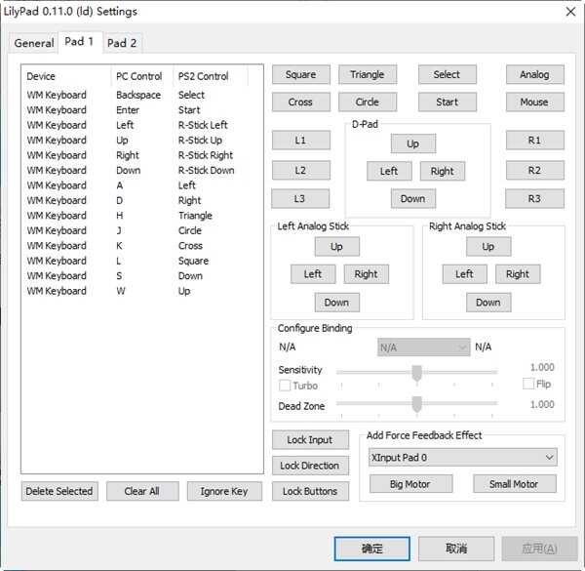Open the Pad 2 tab
This screenshot has height=571, width=585.
pyautogui.click(x=122, y=43)
